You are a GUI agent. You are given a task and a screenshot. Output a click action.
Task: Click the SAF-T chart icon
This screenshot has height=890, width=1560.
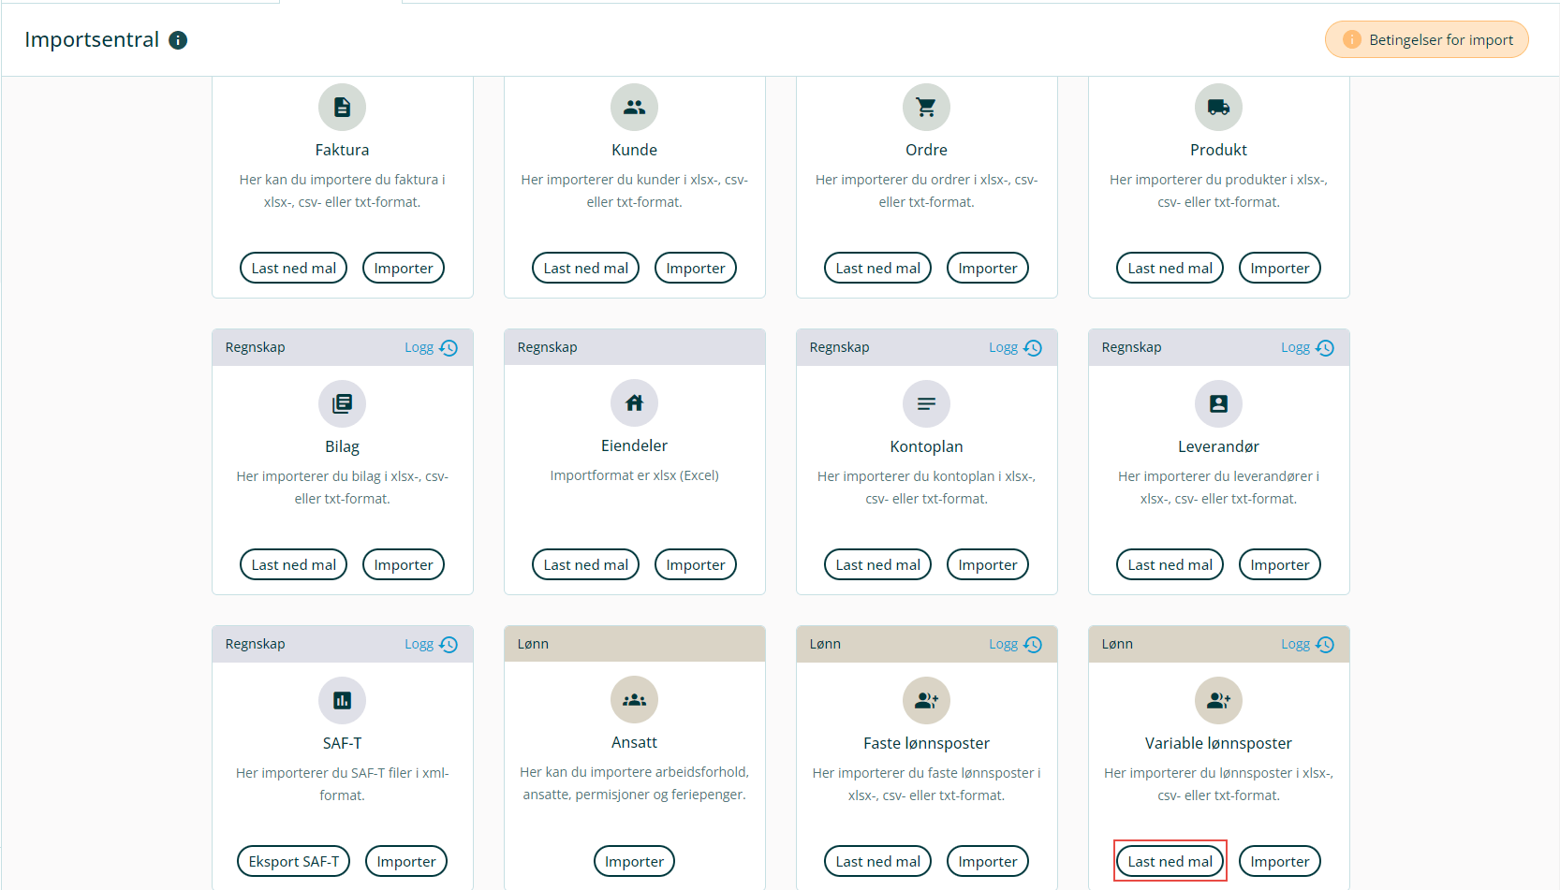click(x=342, y=700)
